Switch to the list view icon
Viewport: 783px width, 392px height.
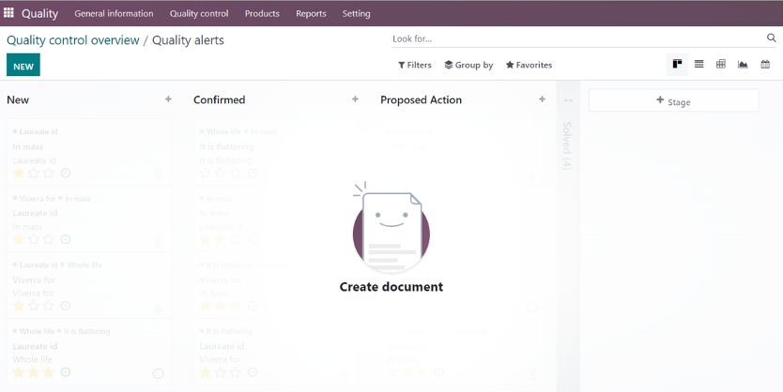[699, 65]
